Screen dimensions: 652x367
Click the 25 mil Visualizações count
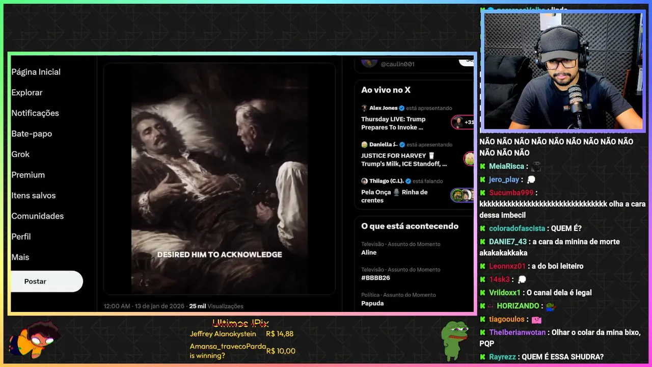pyautogui.click(x=216, y=306)
